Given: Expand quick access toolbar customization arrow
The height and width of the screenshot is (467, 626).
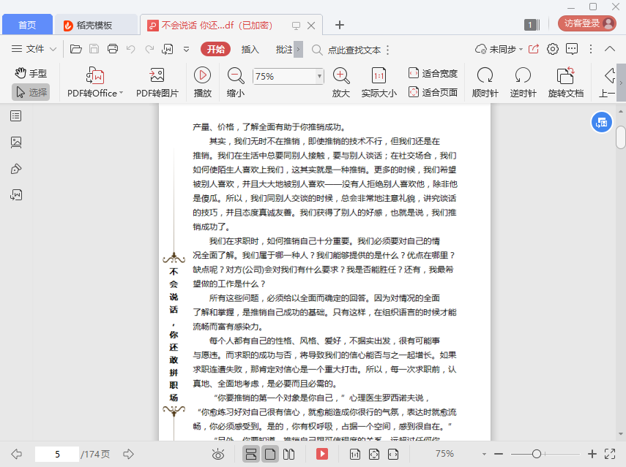Looking at the screenshot, I should pos(187,50).
